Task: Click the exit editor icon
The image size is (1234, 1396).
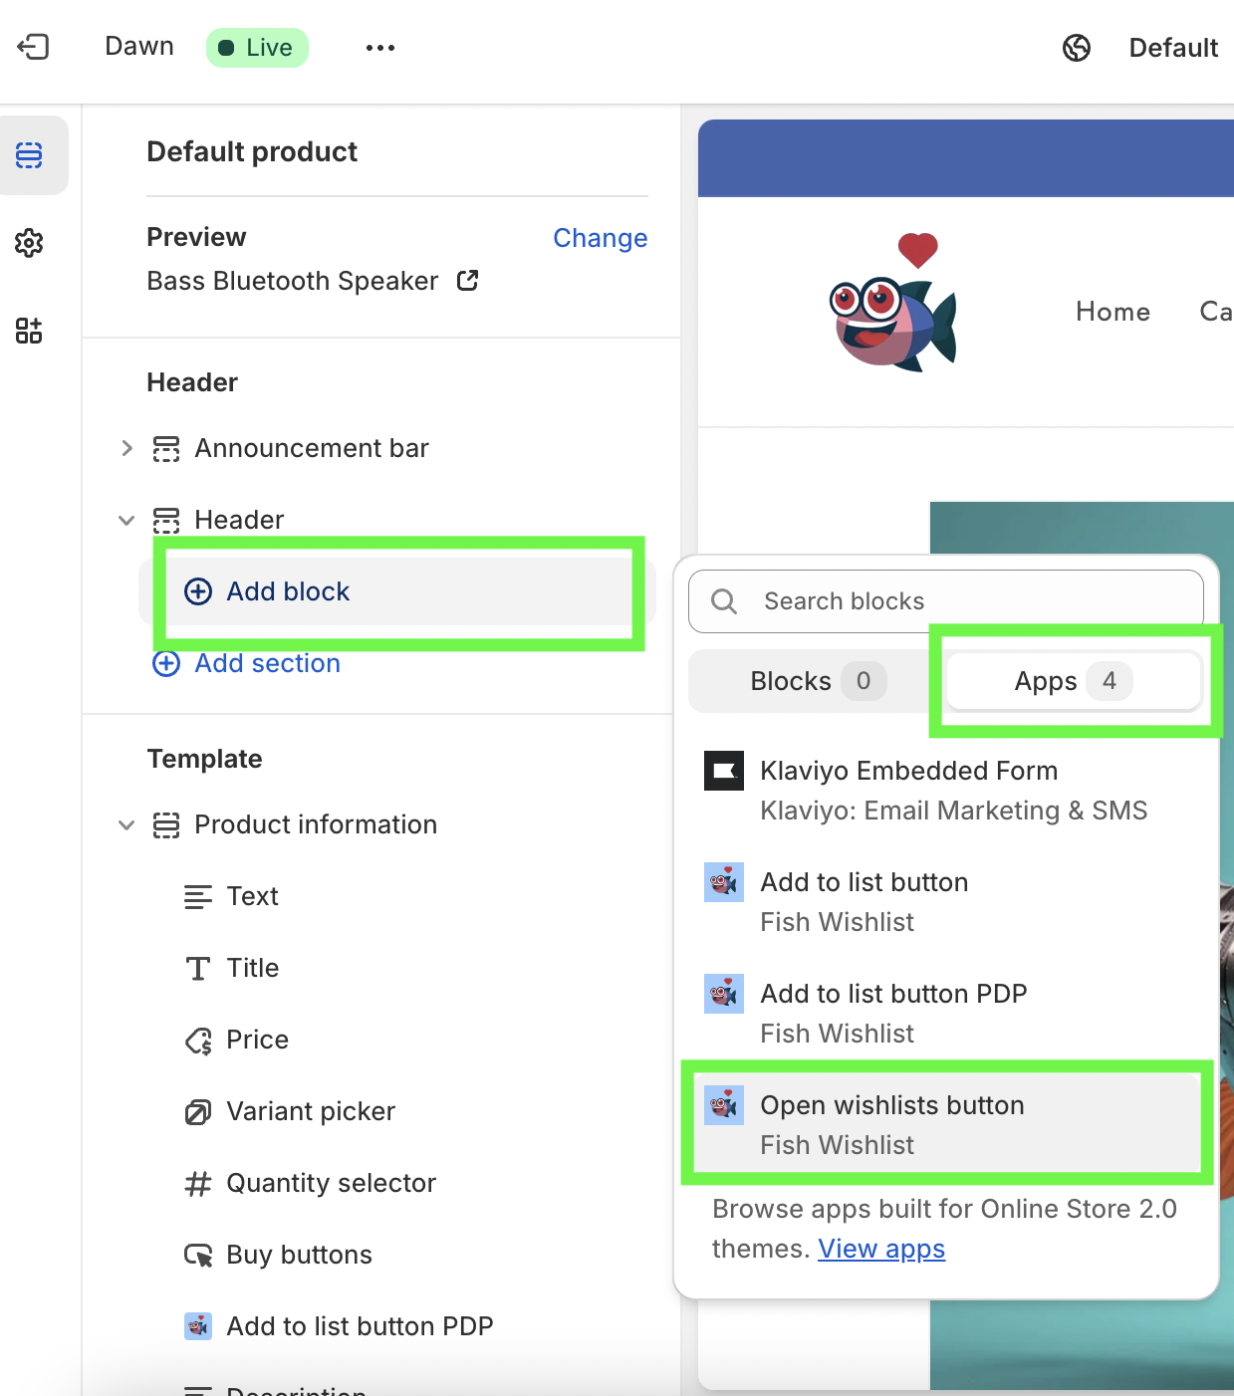Action: coord(33,47)
